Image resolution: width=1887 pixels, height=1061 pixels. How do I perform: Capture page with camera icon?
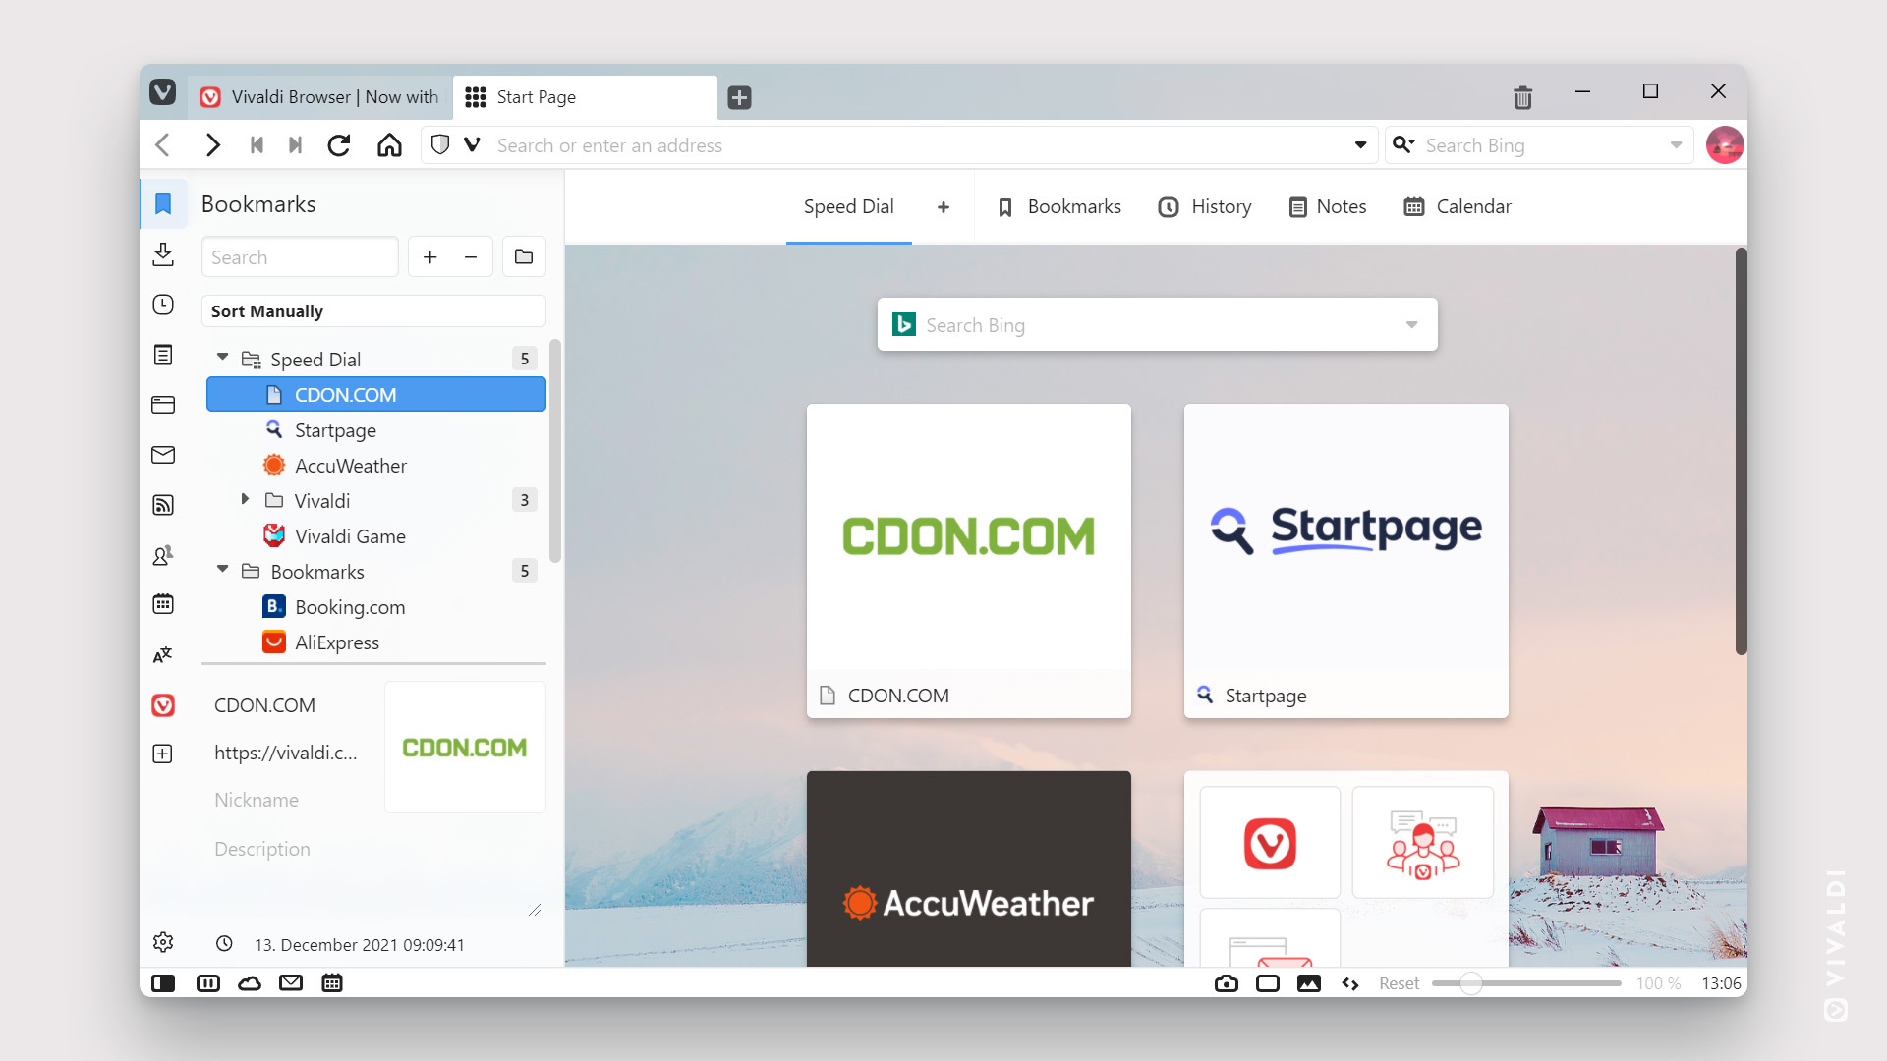1226,983
